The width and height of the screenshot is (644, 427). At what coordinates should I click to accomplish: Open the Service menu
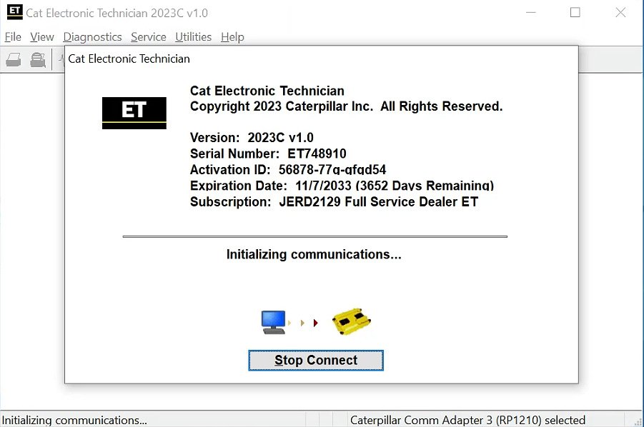[148, 37]
